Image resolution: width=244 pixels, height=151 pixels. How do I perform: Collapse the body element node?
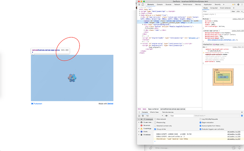point(140,15)
